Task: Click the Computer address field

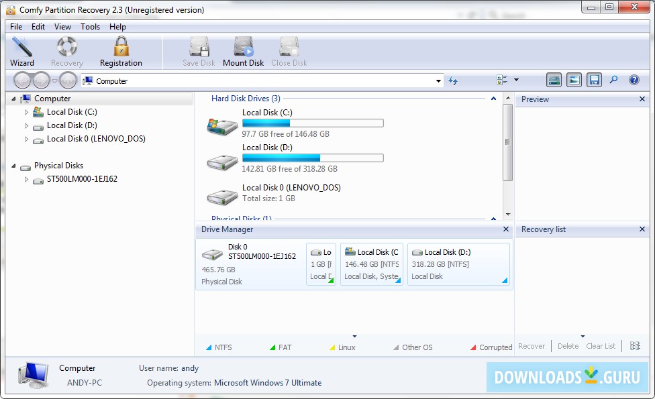Action: (262, 81)
